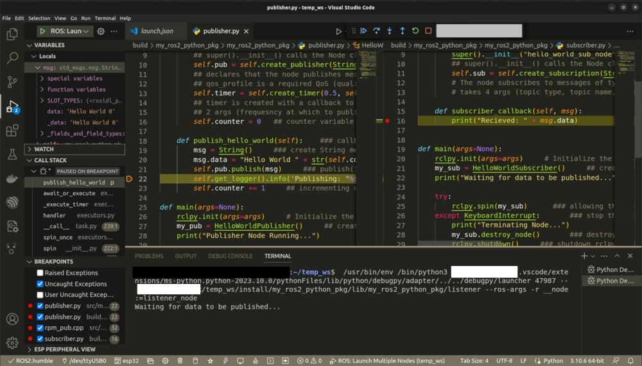Screen dimensions: 642x366
Task: Disable rpm_pub.cpp breakpoint checkbox
Action: point(40,328)
